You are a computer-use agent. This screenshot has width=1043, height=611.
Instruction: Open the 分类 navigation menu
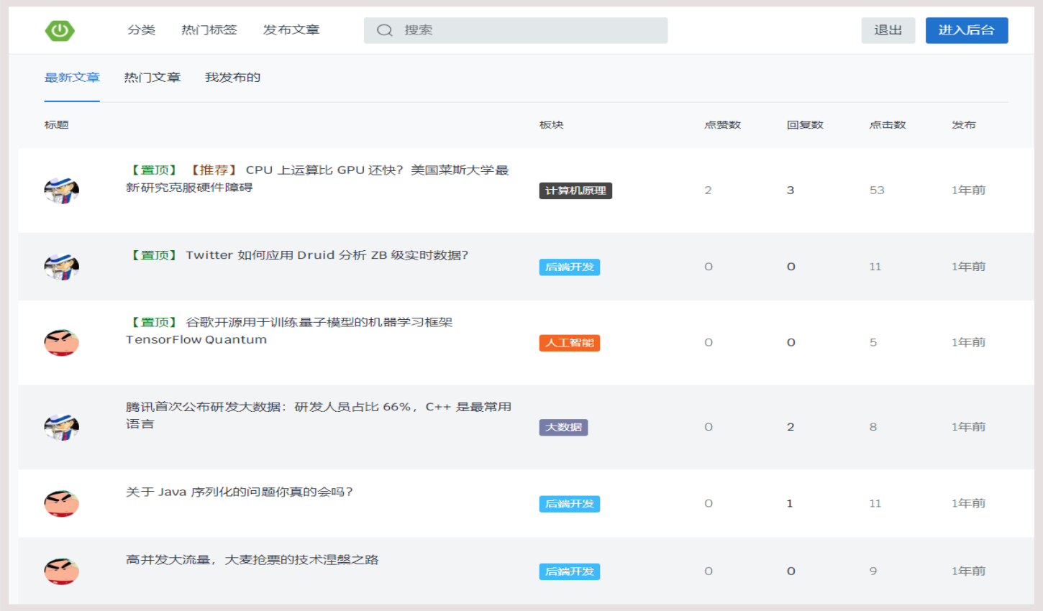pyautogui.click(x=141, y=30)
